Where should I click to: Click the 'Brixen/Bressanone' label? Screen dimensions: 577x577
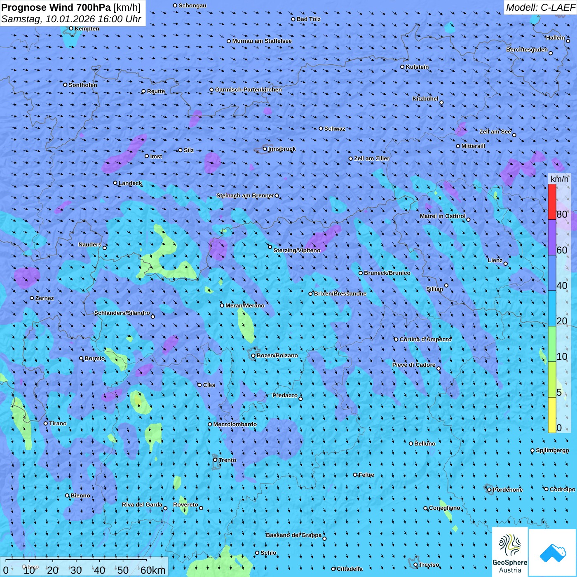coord(340,293)
